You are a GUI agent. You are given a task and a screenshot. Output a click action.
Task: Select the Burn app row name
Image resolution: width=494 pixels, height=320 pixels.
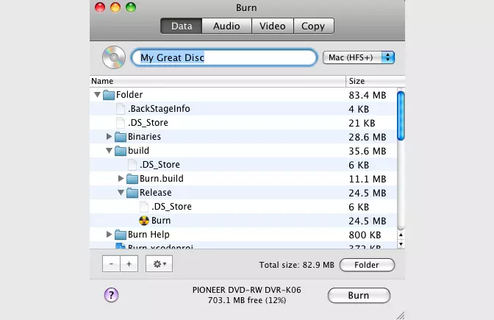click(161, 221)
